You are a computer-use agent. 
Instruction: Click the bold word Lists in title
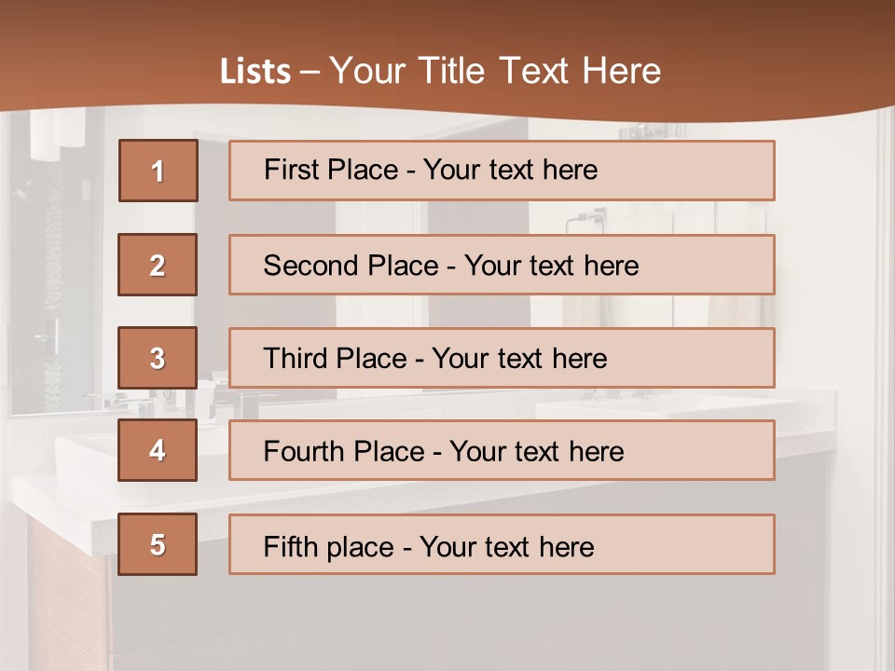point(255,71)
